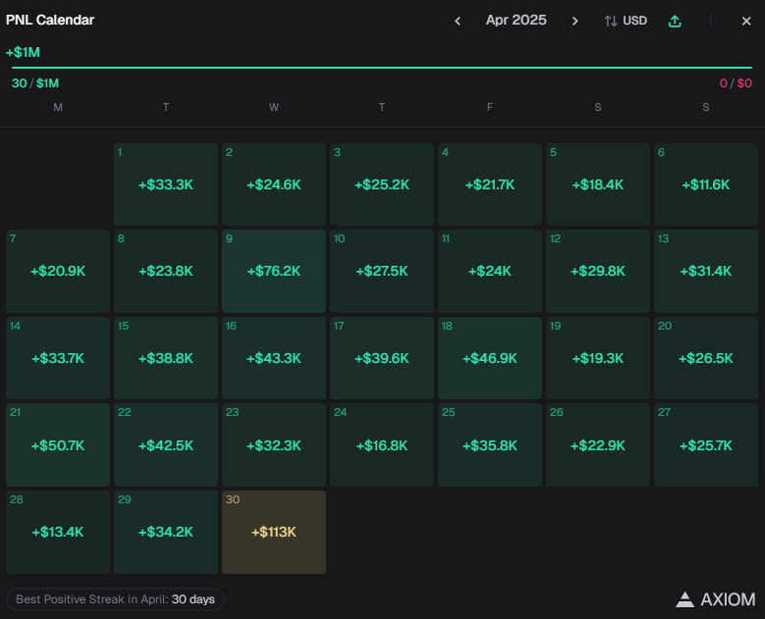The width and height of the screenshot is (765, 619).
Task: Click the green PNL progress bar
Action: pyautogui.click(x=382, y=68)
